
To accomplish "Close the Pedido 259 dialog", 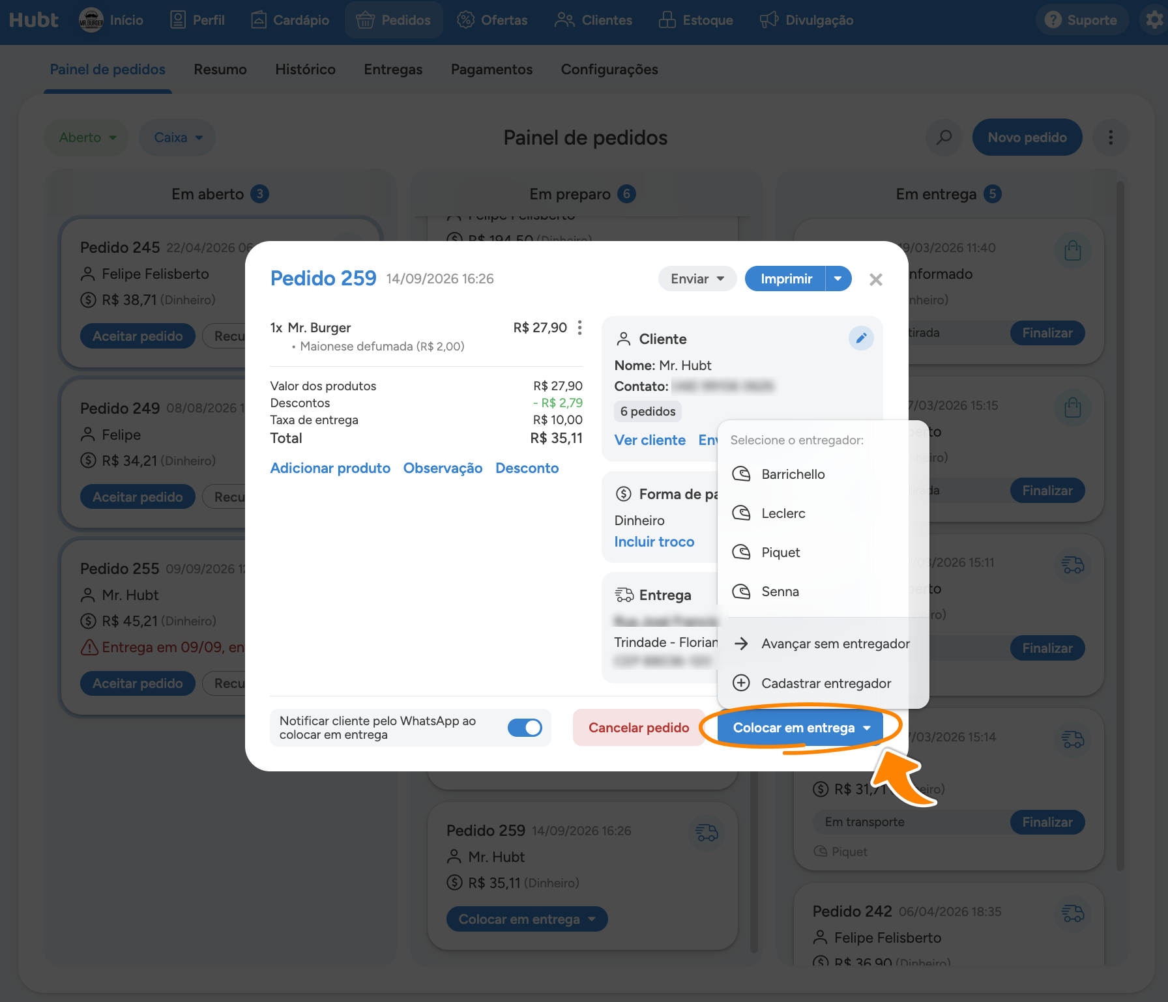I will (875, 279).
